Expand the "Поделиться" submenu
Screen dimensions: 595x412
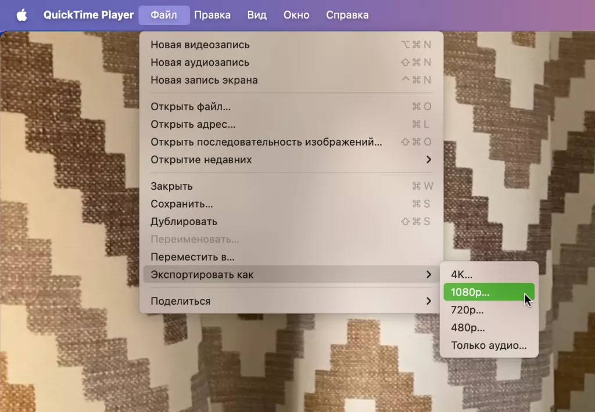point(180,301)
